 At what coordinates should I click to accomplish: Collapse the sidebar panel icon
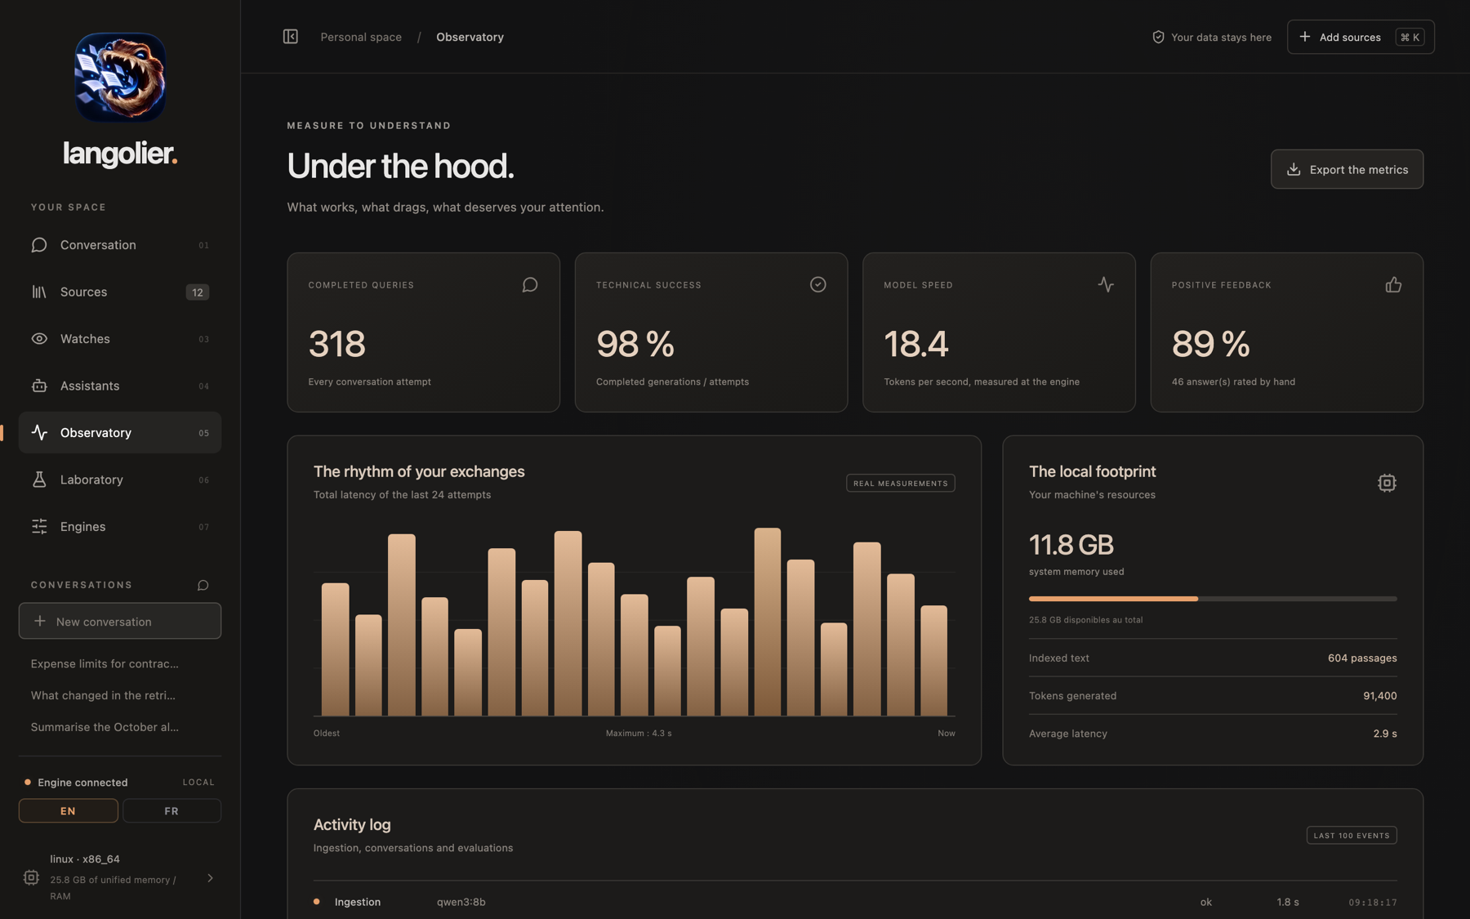tap(291, 37)
